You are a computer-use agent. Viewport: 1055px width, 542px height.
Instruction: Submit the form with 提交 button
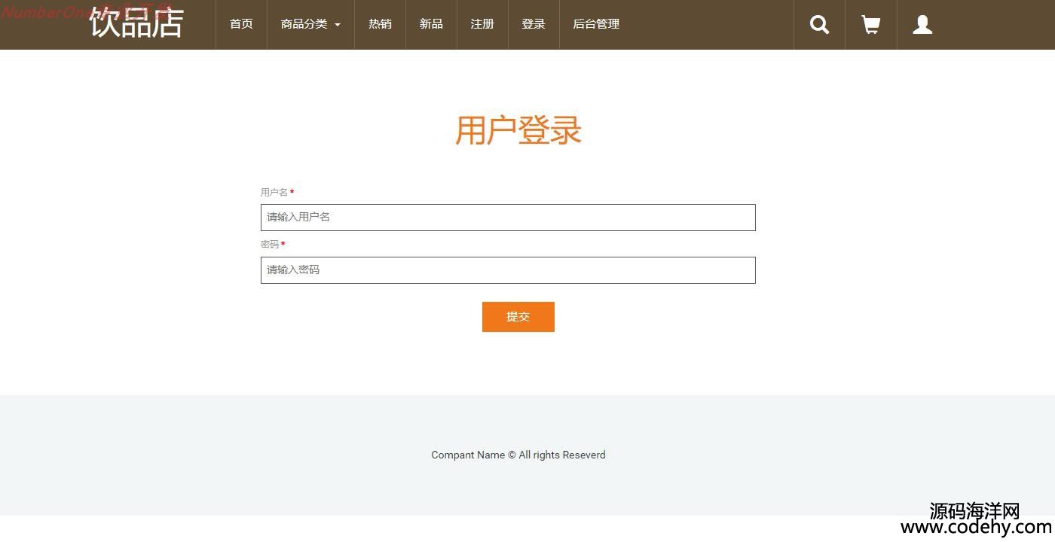pos(518,317)
